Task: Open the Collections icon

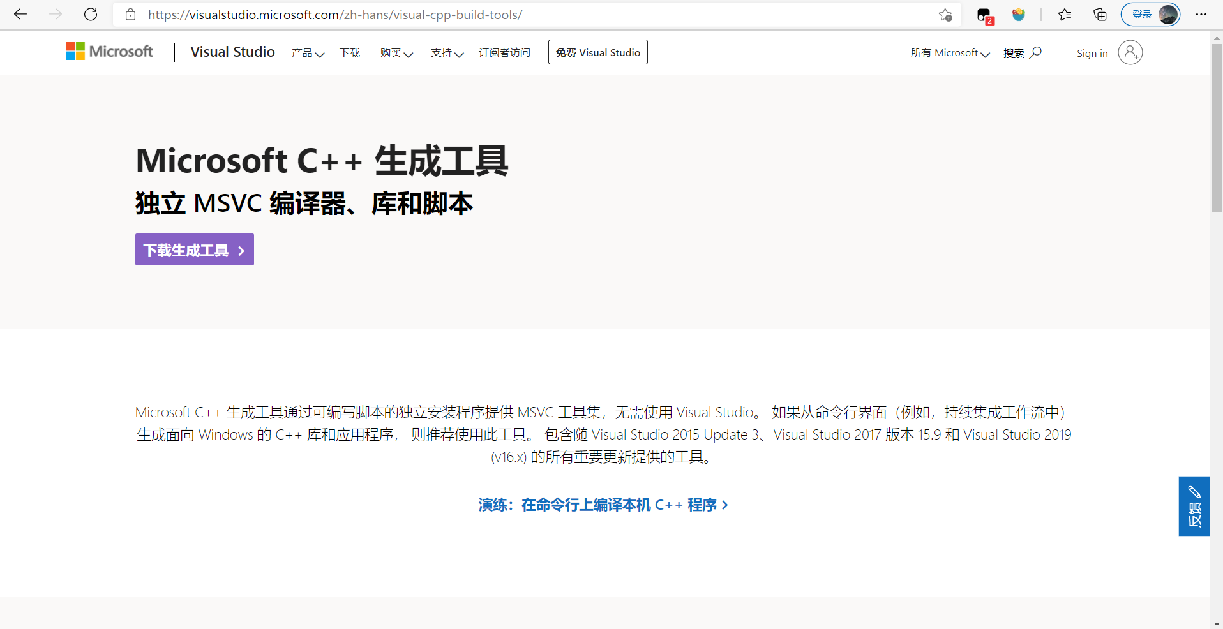Action: (1100, 15)
